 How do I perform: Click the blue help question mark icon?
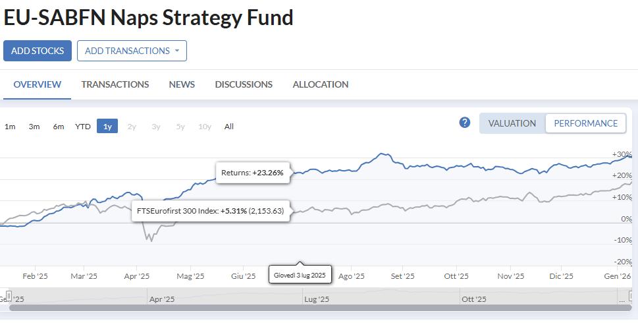point(465,123)
